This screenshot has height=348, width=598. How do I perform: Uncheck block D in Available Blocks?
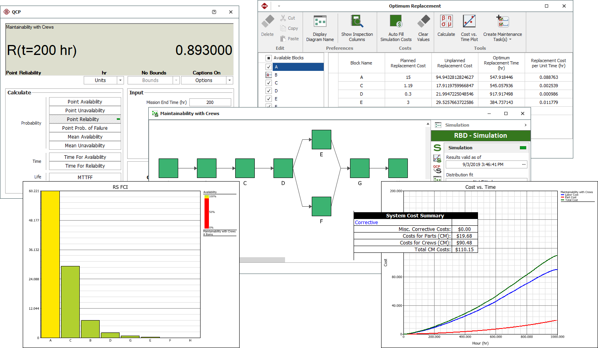point(269,91)
